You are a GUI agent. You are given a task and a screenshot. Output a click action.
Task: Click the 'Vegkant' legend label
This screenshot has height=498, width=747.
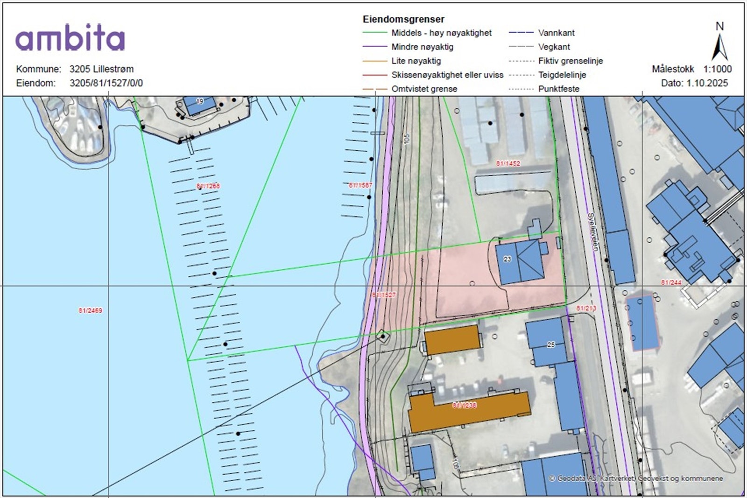pos(554,47)
